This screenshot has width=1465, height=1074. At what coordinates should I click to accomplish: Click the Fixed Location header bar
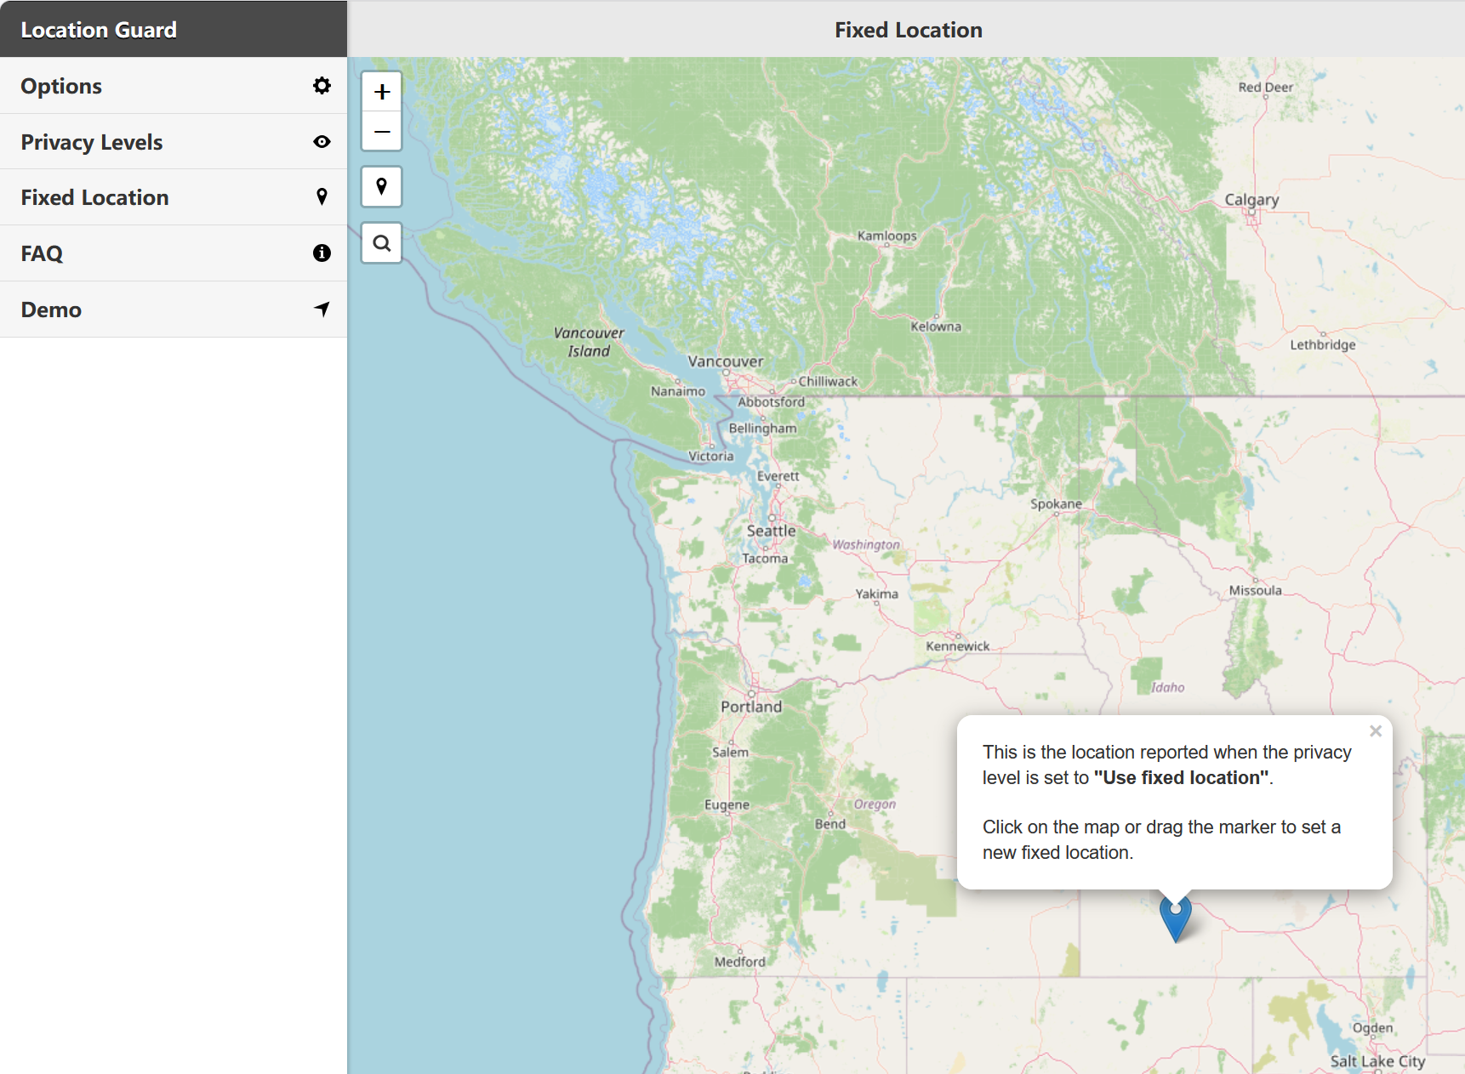pos(908,29)
